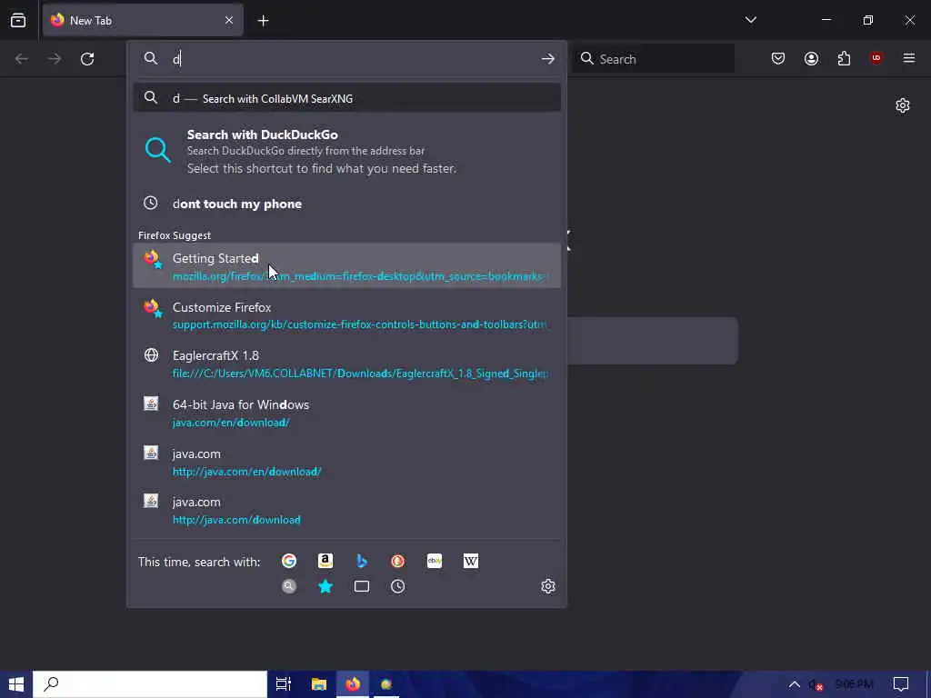This screenshot has height=698, width=931.
Task: Open Task View on the taskbar
Action: pos(284,684)
